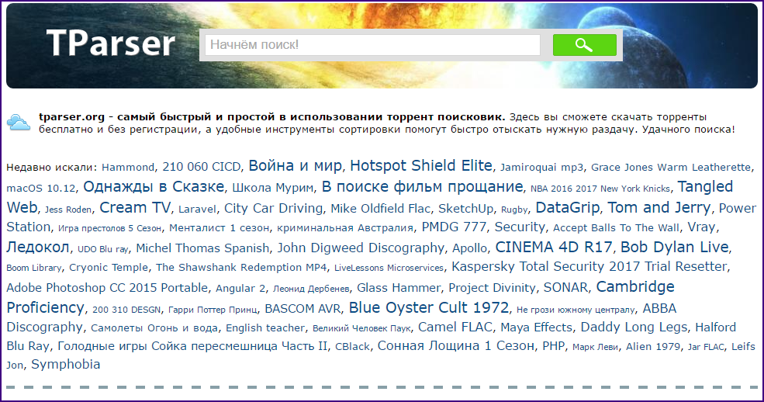Select the 'CINEMA 4D R17' link

[x=554, y=247]
